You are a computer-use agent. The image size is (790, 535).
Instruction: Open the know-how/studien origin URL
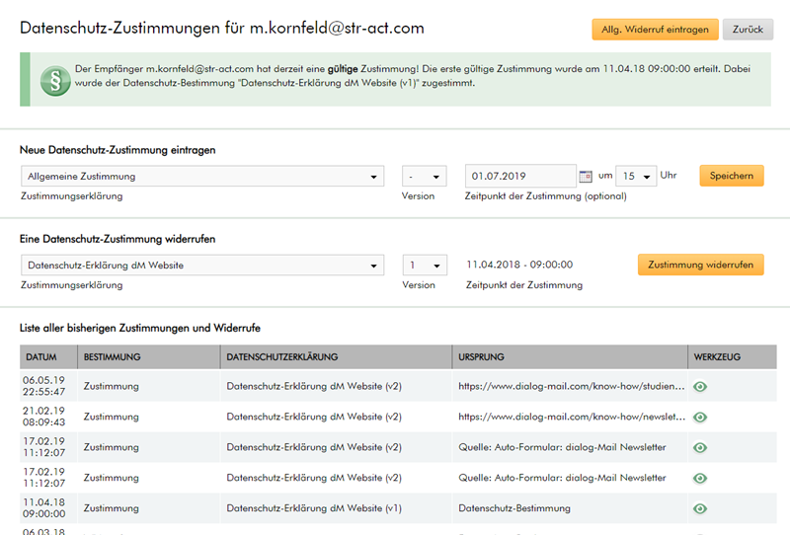[572, 386]
